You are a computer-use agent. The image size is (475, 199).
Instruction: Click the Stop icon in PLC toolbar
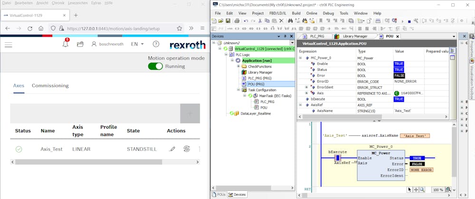point(409,21)
